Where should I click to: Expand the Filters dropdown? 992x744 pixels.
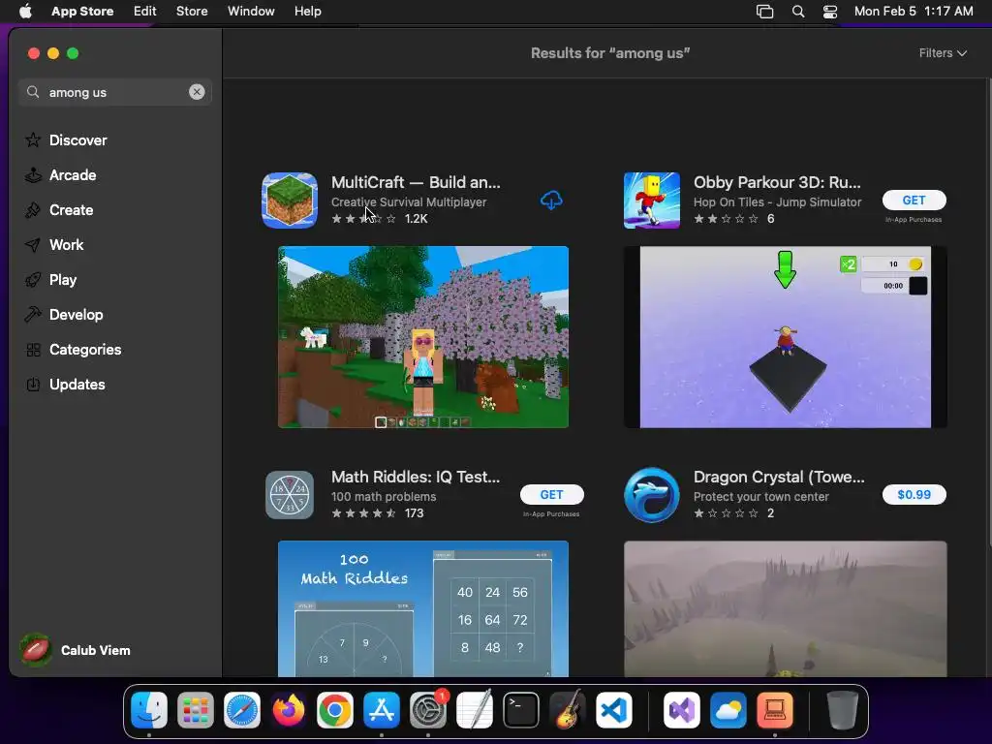[943, 53]
